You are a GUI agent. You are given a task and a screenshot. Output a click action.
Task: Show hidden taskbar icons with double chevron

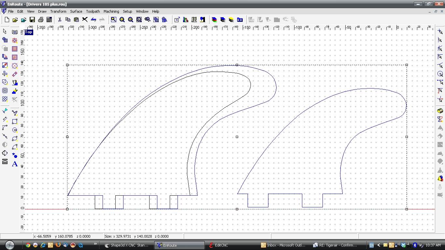(x=95, y=244)
